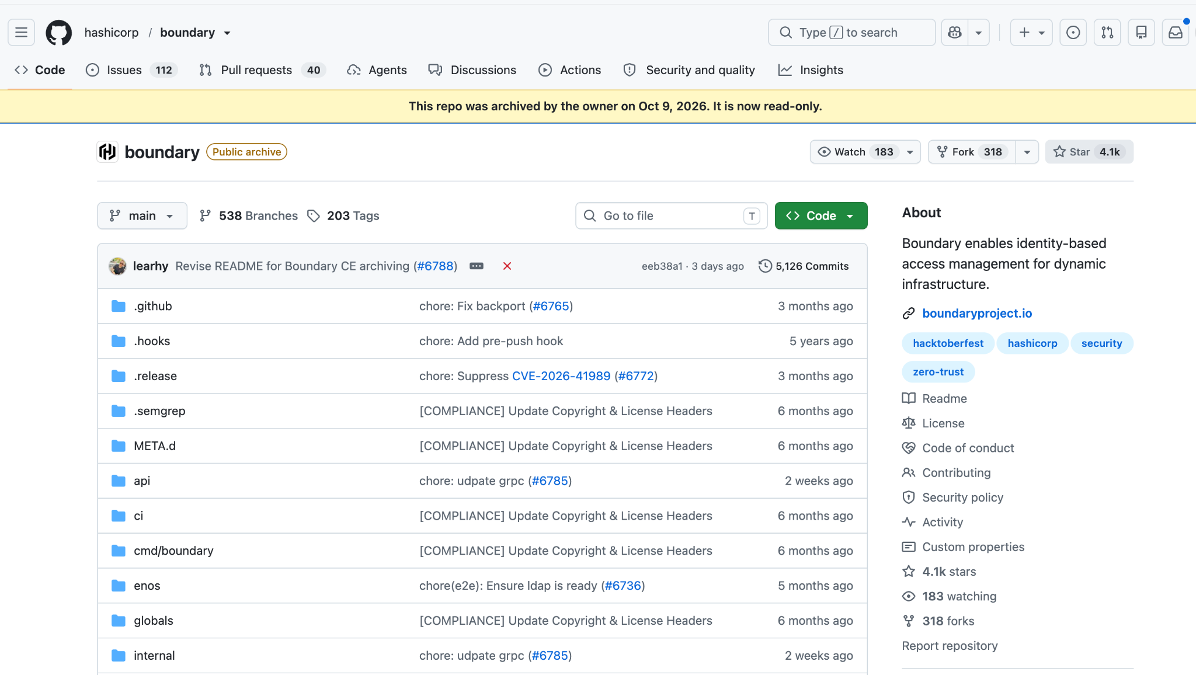Open CVE-2026-41989 link
This screenshot has width=1196, height=675.
pyautogui.click(x=561, y=376)
